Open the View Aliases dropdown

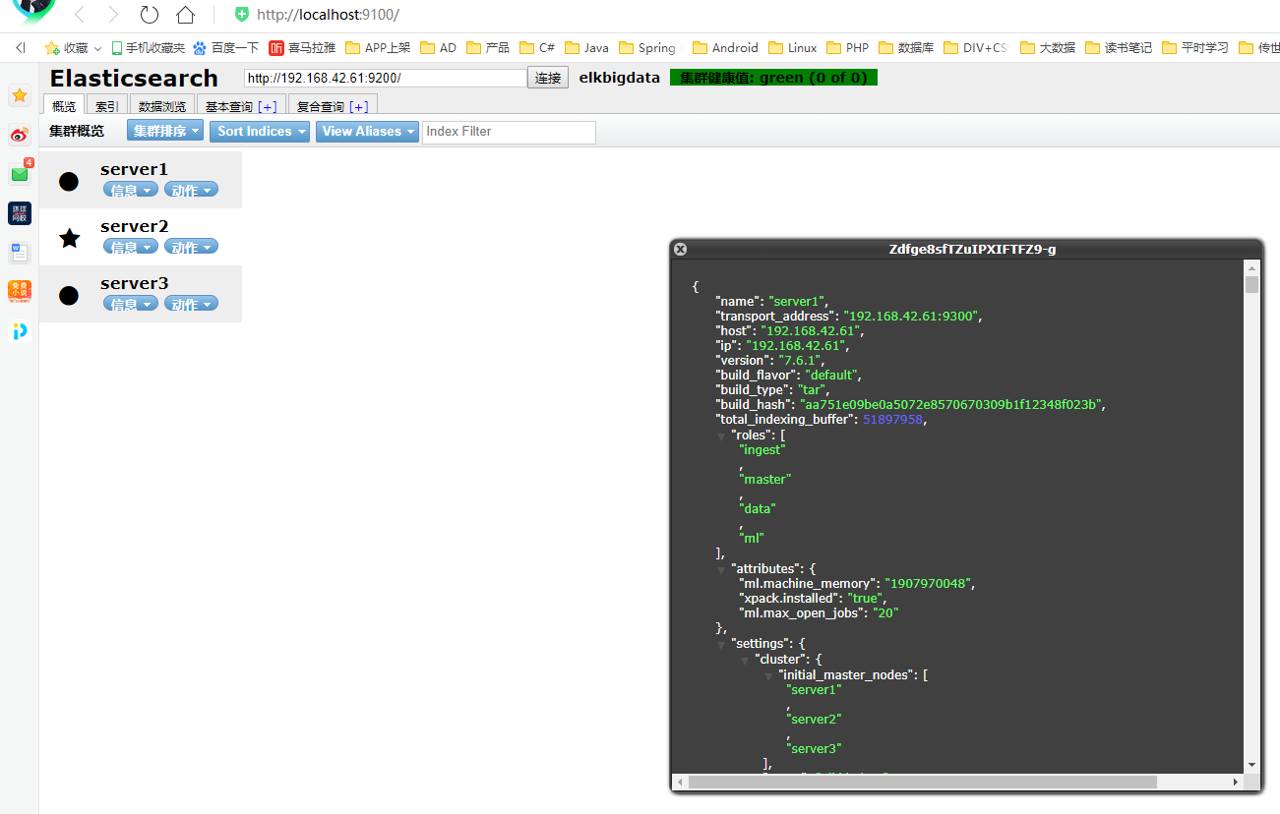click(367, 131)
